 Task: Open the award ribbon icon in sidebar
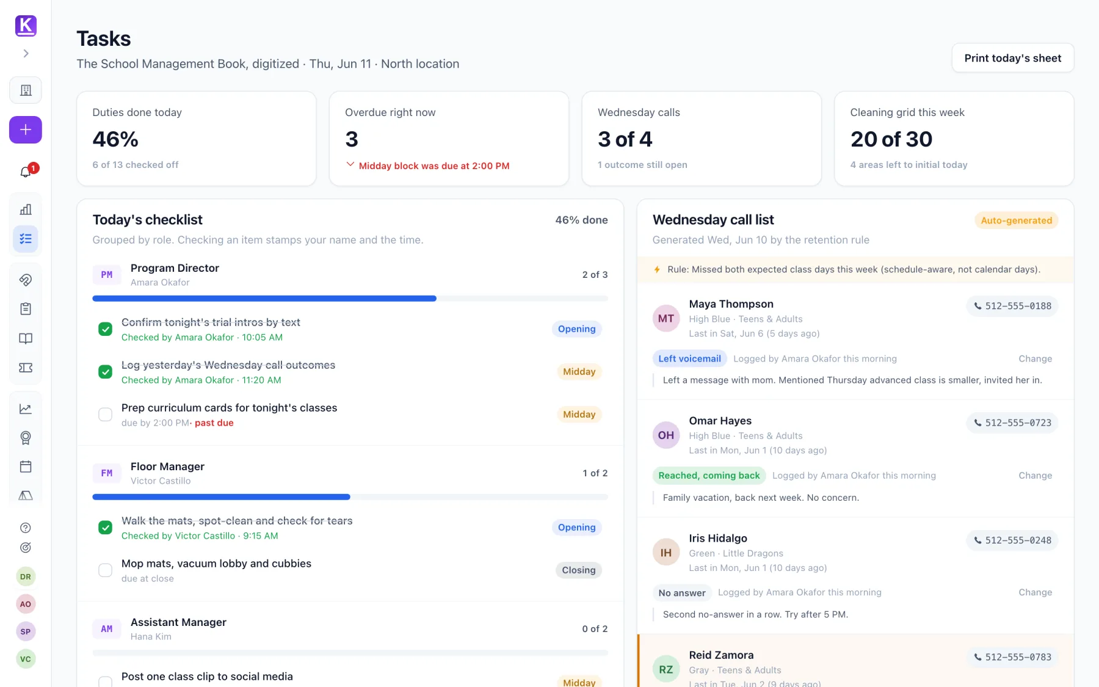[26, 438]
